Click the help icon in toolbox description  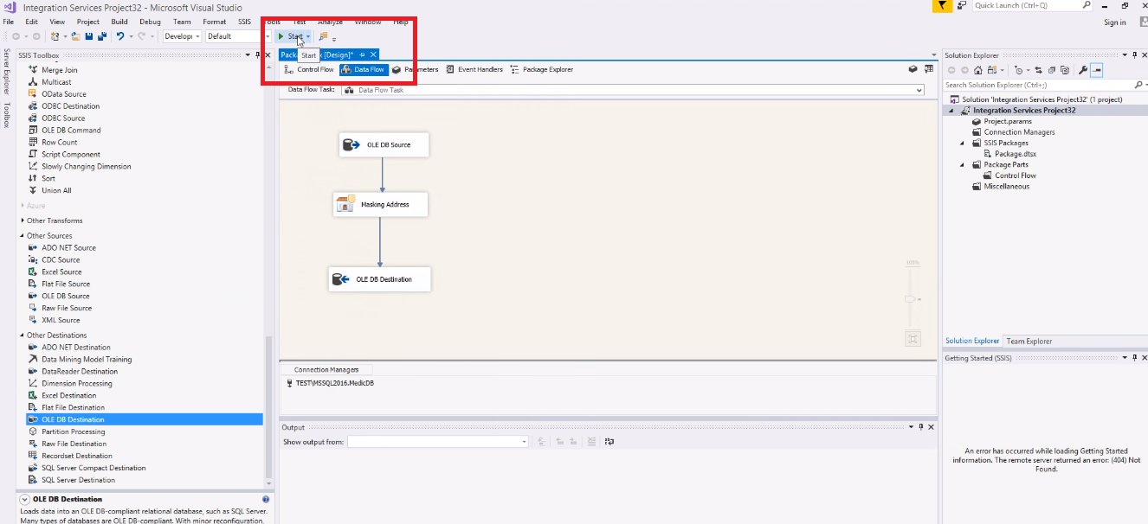coord(266,500)
